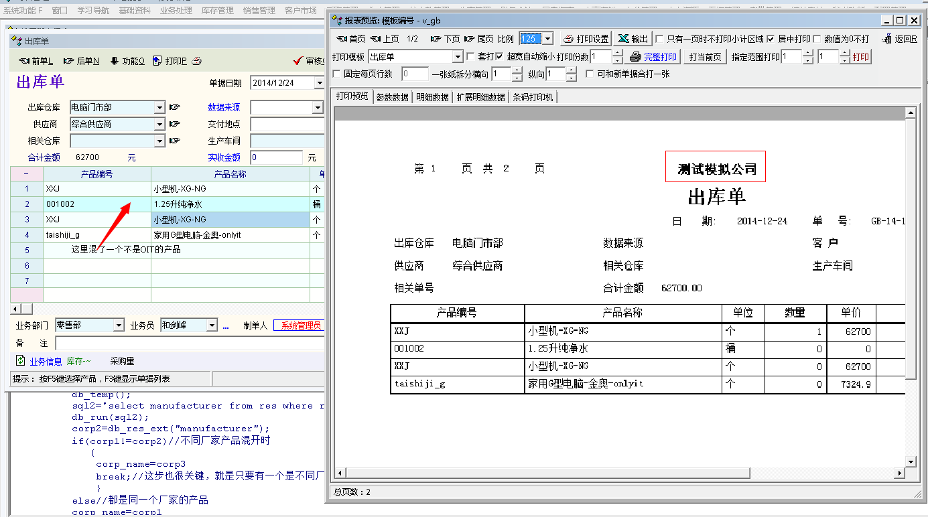Viewport: 928px width, 517px height.
Task: Open the 打印模板 template dropdown
Action: (458, 57)
